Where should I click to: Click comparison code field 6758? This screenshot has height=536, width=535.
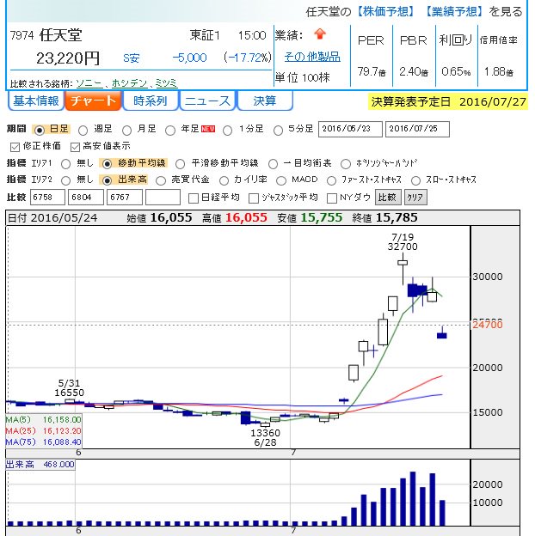(47, 198)
